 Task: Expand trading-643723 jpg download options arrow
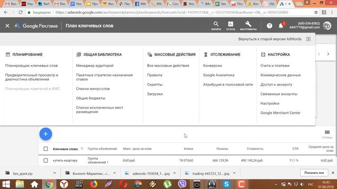click(234, 173)
